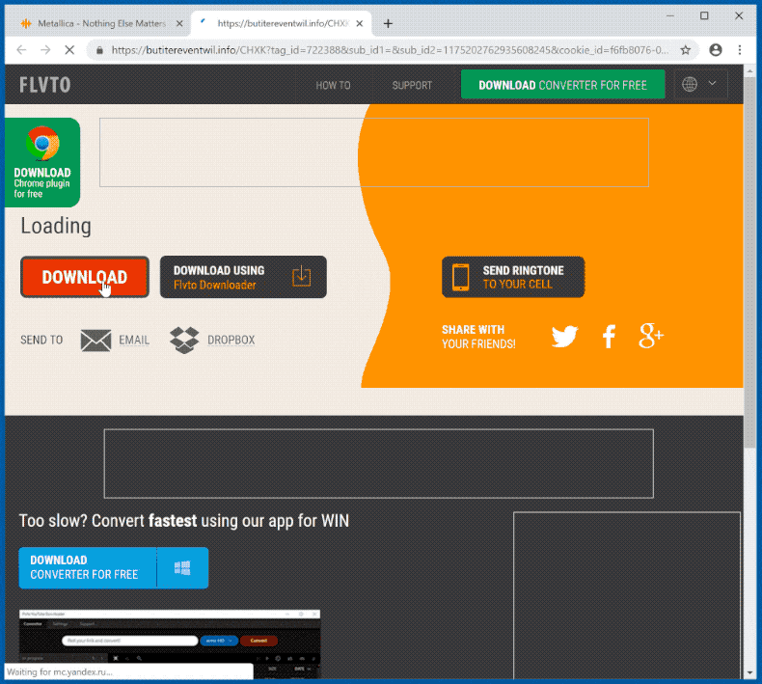Screen dimensions: 762x684
Task: Switch to Metallica - Nothing Else Matters tab
Action: click(101, 23)
